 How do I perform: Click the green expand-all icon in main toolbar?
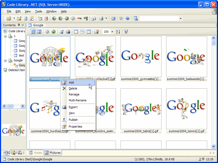click(86, 18)
